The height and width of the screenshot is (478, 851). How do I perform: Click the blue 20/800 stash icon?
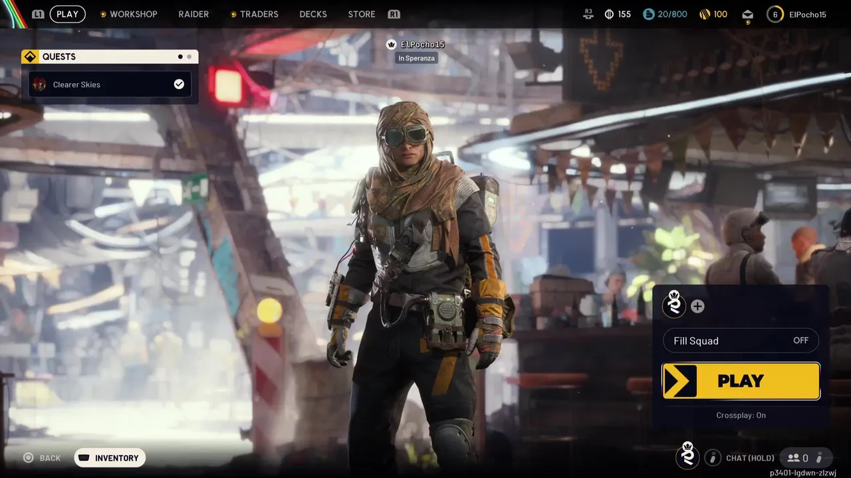[648, 14]
